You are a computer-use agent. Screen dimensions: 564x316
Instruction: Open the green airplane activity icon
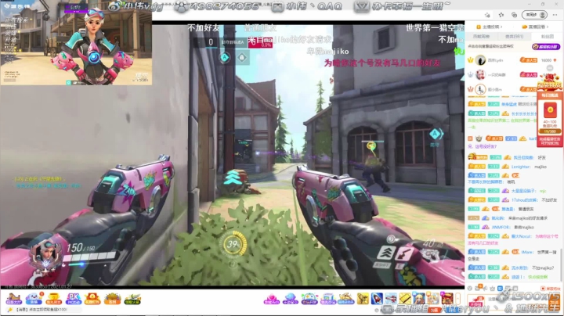(x=132, y=299)
